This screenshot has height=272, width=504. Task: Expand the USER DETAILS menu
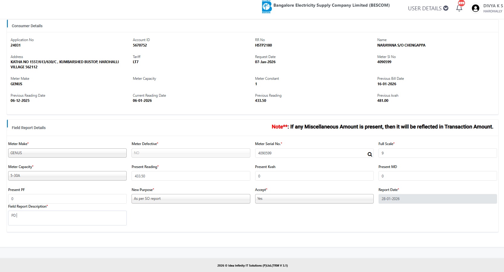(428, 8)
